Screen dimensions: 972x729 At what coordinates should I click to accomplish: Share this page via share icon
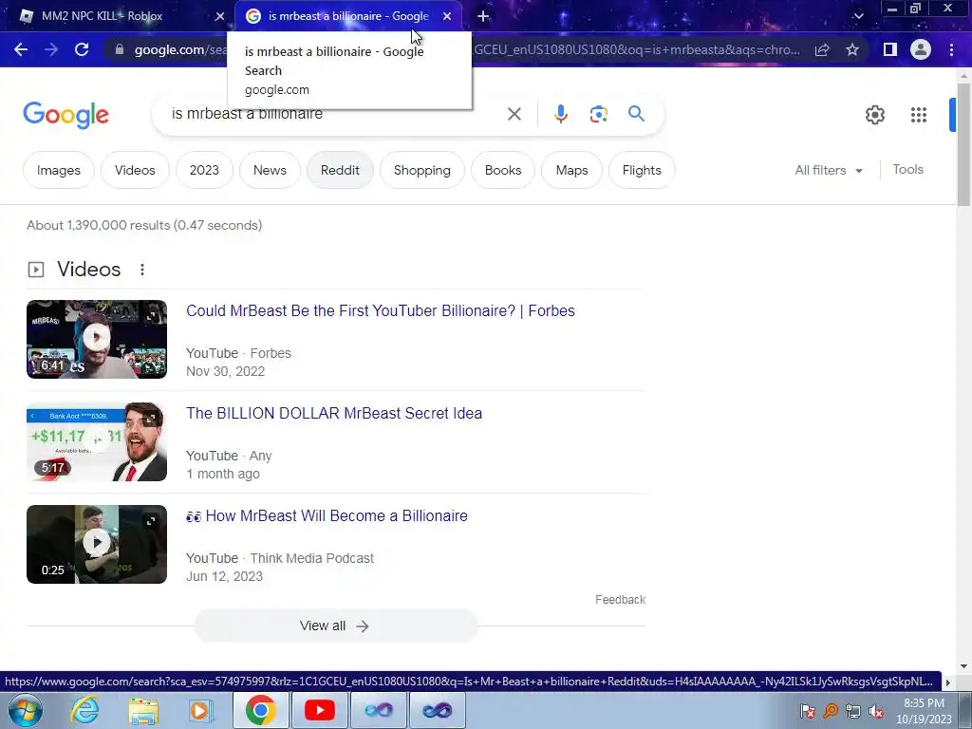point(822,49)
